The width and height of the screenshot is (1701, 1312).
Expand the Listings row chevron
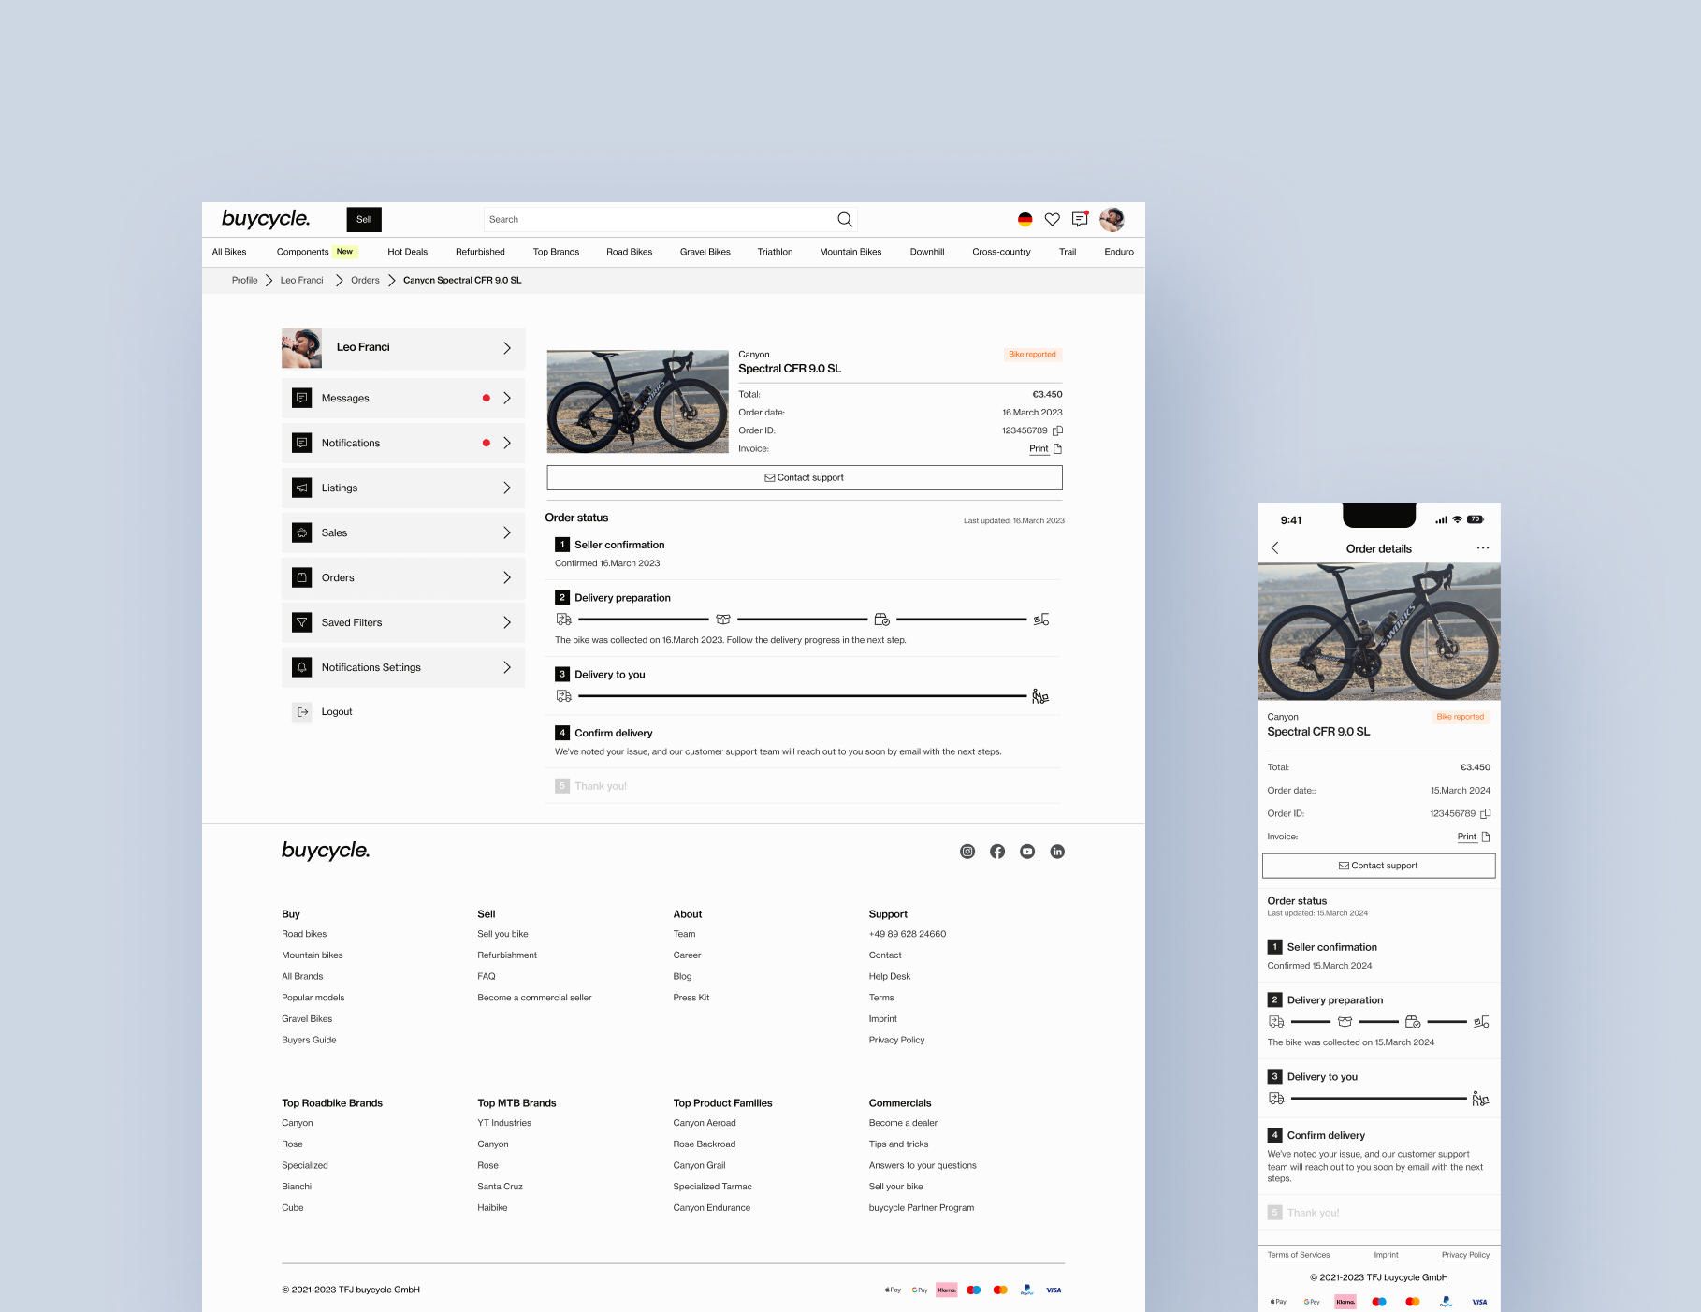[x=507, y=488]
